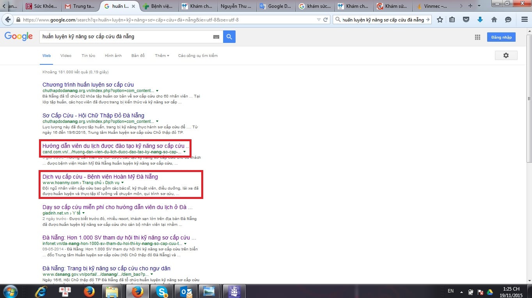
Task: Open a new tab with the plus button
Action: (470, 6)
